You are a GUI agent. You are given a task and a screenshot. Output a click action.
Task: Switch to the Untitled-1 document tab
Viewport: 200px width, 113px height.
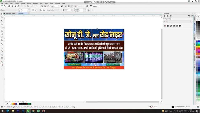[x=22, y=13]
